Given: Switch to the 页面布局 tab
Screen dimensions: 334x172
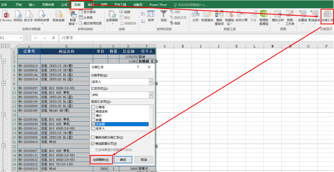Looking at the screenshot, I should pyautogui.click(x=48, y=5).
